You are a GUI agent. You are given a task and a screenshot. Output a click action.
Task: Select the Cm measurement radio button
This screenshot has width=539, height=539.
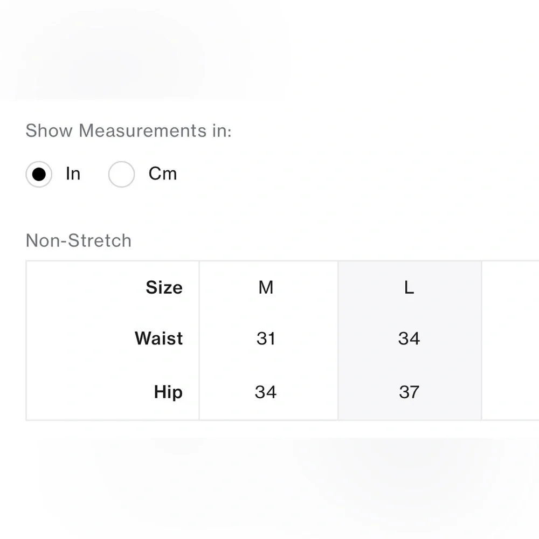(x=121, y=174)
